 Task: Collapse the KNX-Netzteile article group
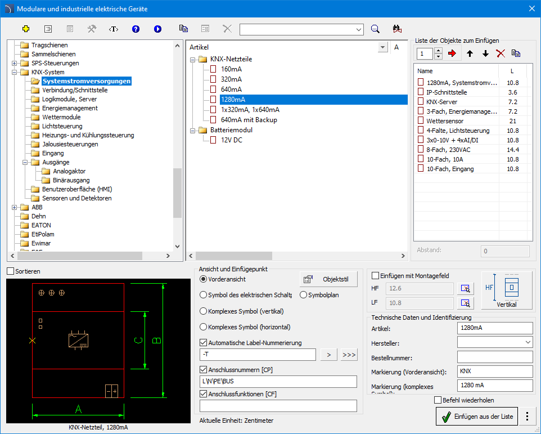192,59
